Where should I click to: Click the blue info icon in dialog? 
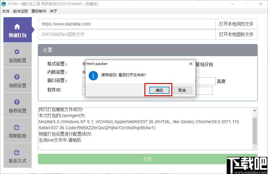click(93, 75)
